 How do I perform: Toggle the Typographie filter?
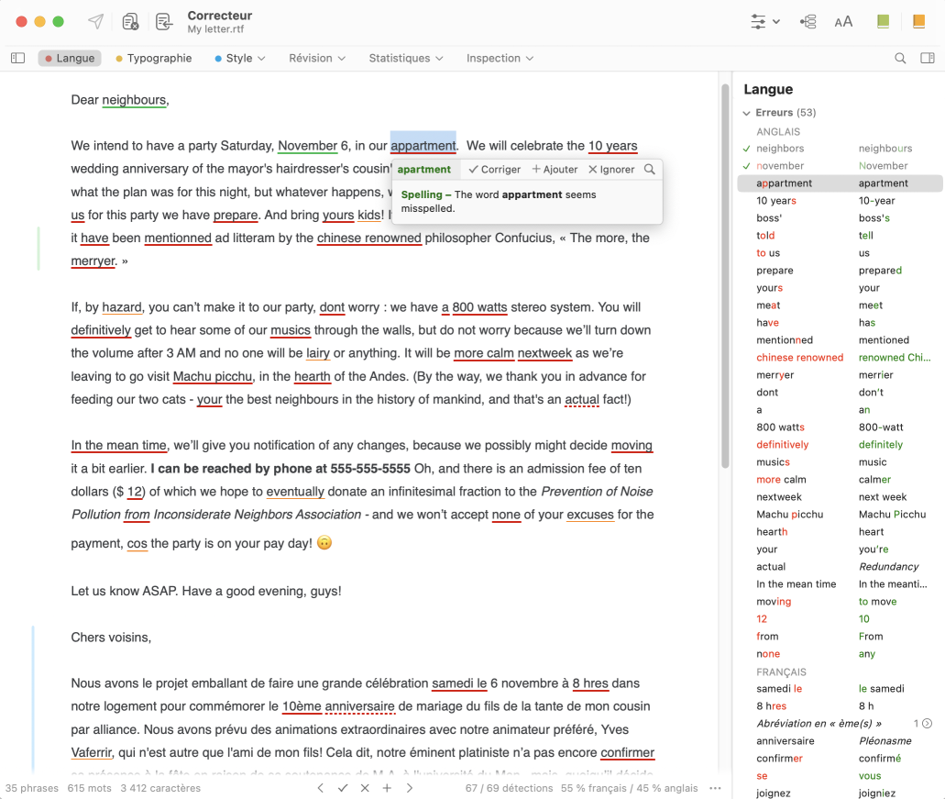pos(154,58)
